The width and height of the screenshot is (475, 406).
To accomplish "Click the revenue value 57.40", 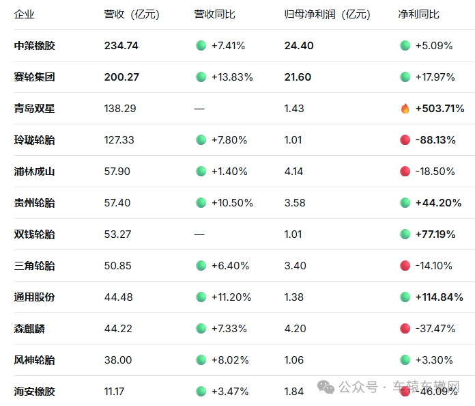I will click(117, 203).
